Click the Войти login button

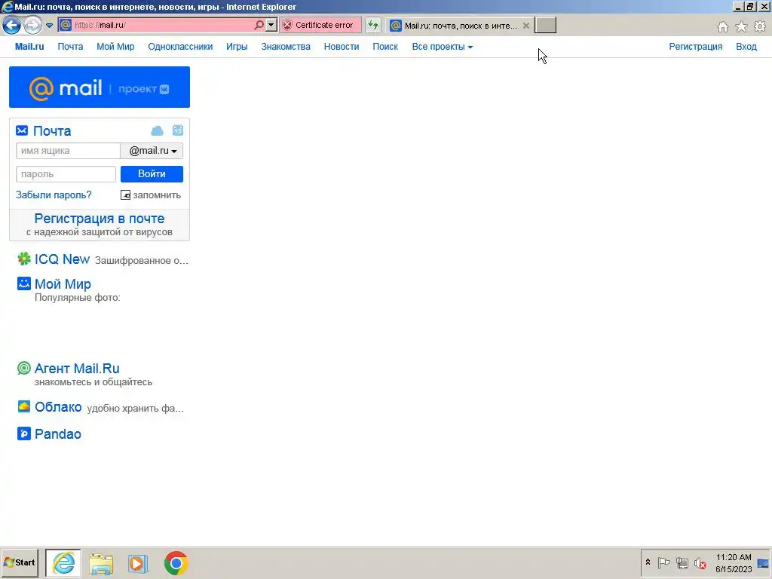click(x=152, y=174)
